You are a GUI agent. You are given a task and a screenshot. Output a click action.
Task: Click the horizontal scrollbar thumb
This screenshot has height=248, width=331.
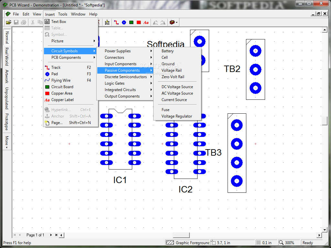(x=181, y=235)
